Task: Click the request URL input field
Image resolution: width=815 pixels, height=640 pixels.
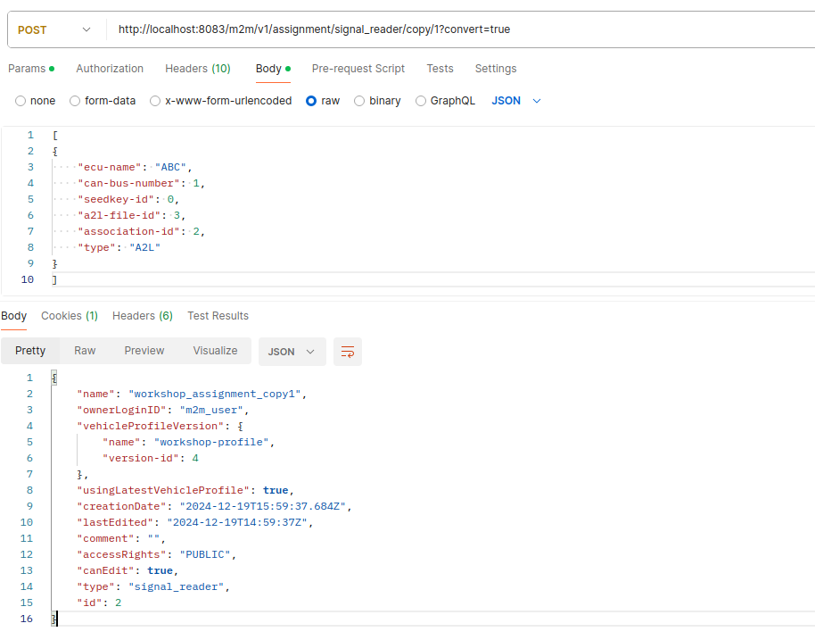Action: (446, 29)
